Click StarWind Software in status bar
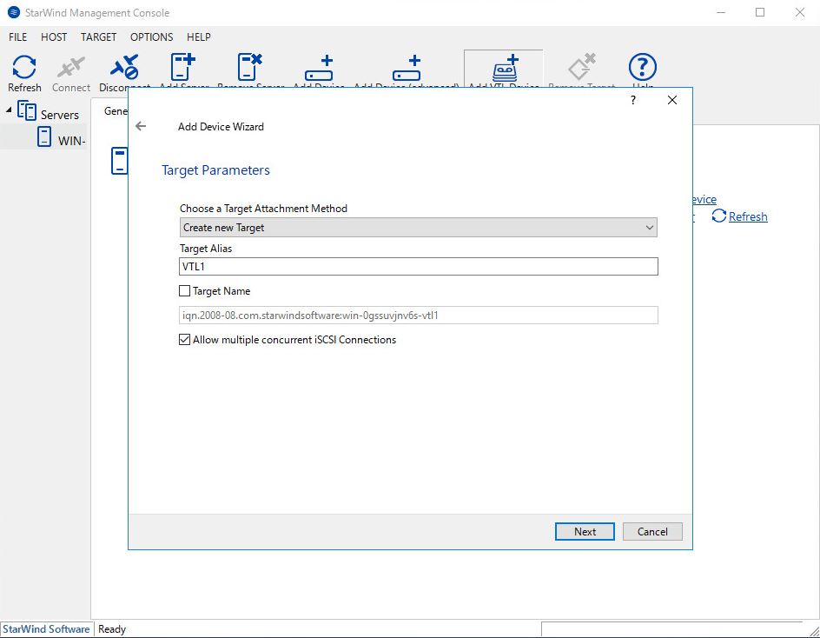 point(46,629)
